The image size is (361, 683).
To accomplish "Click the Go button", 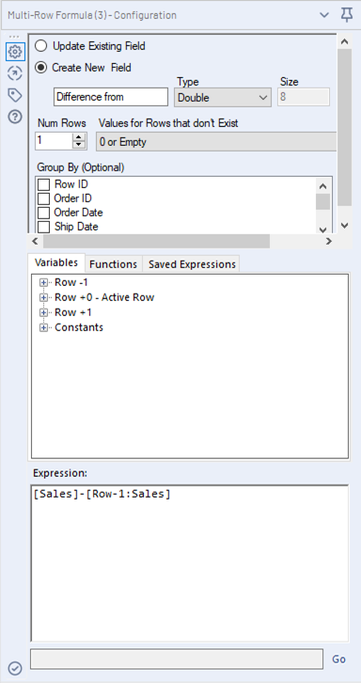I will click(338, 659).
